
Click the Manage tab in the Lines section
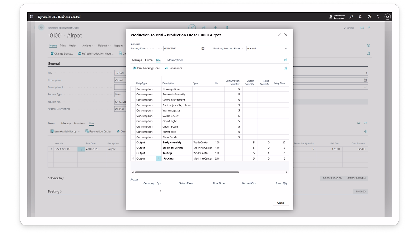pyautogui.click(x=66, y=124)
